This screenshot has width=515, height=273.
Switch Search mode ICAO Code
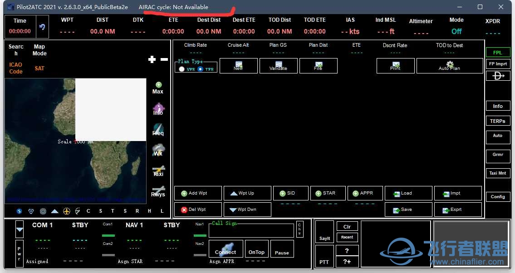(16, 68)
